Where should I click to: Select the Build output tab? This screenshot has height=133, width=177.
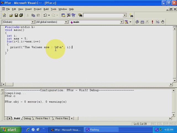click(x=17, y=118)
